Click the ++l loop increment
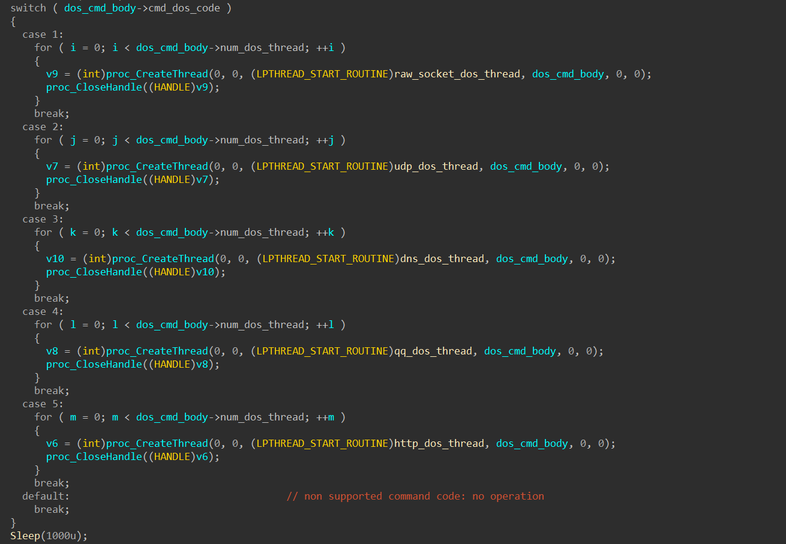Screen dimensions: 786x544 tap(325, 324)
